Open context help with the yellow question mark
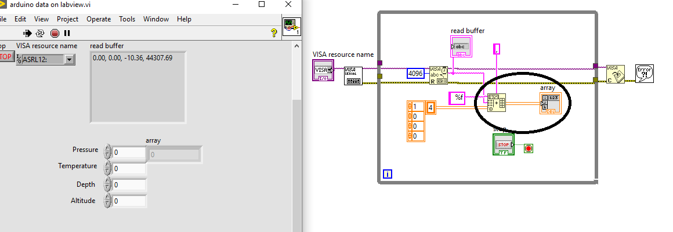The height and width of the screenshot is (232, 673). point(274,33)
